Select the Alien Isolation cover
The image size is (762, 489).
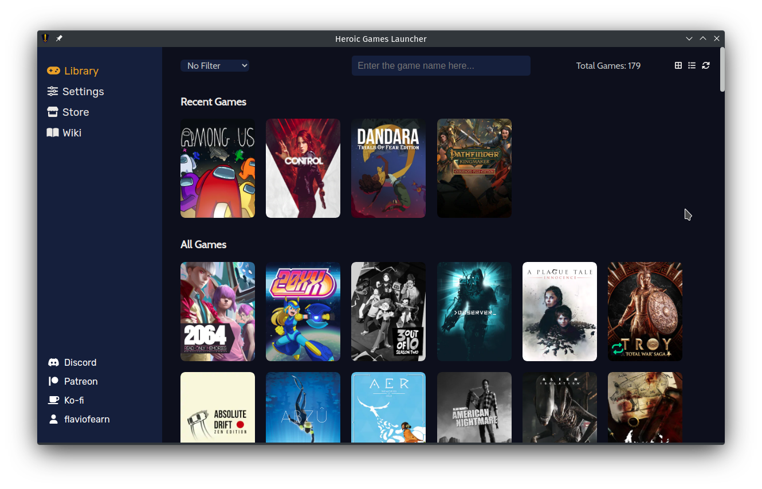pos(560,407)
